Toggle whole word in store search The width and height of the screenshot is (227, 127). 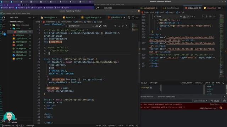184,17
